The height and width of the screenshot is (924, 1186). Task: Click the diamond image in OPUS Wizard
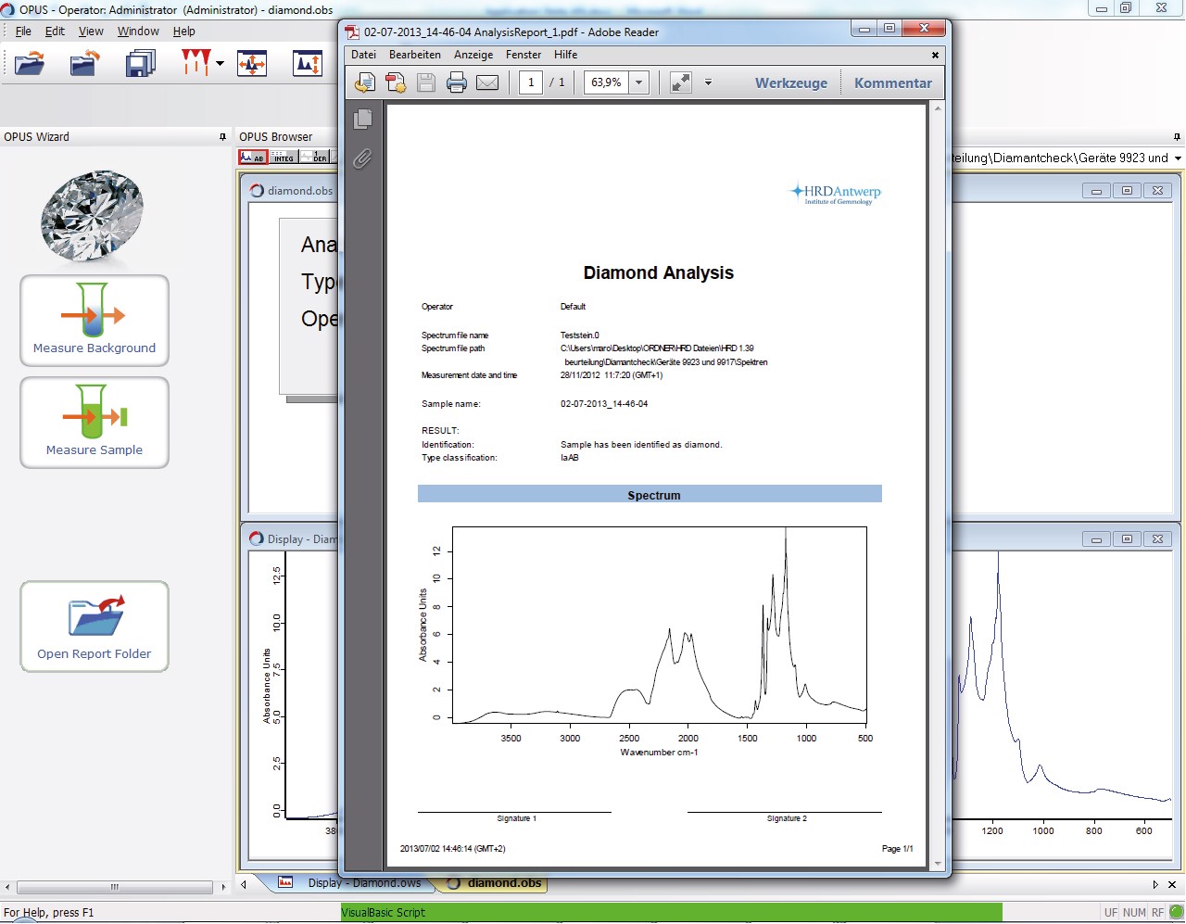[93, 216]
